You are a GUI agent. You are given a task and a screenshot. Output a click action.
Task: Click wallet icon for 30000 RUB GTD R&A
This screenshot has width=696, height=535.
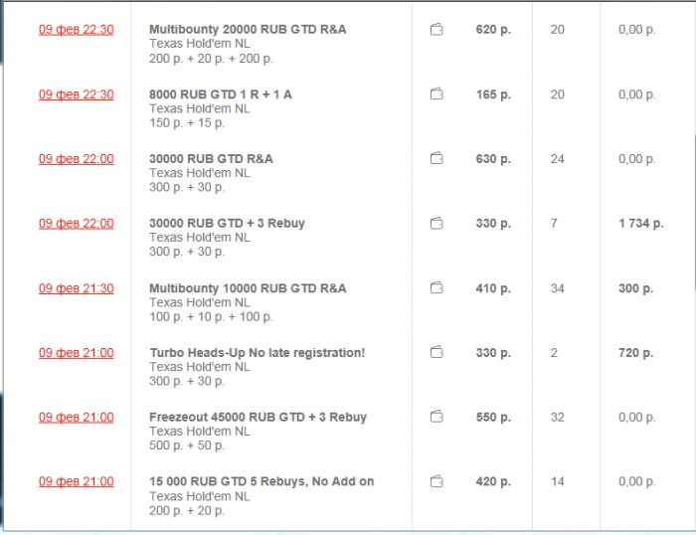tap(435, 158)
